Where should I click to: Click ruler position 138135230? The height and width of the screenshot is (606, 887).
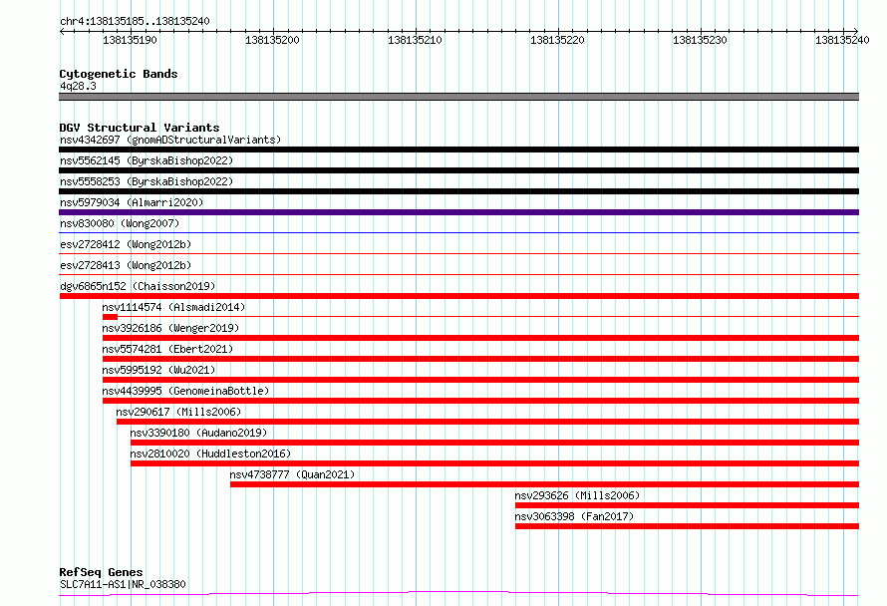(x=701, y=40)
